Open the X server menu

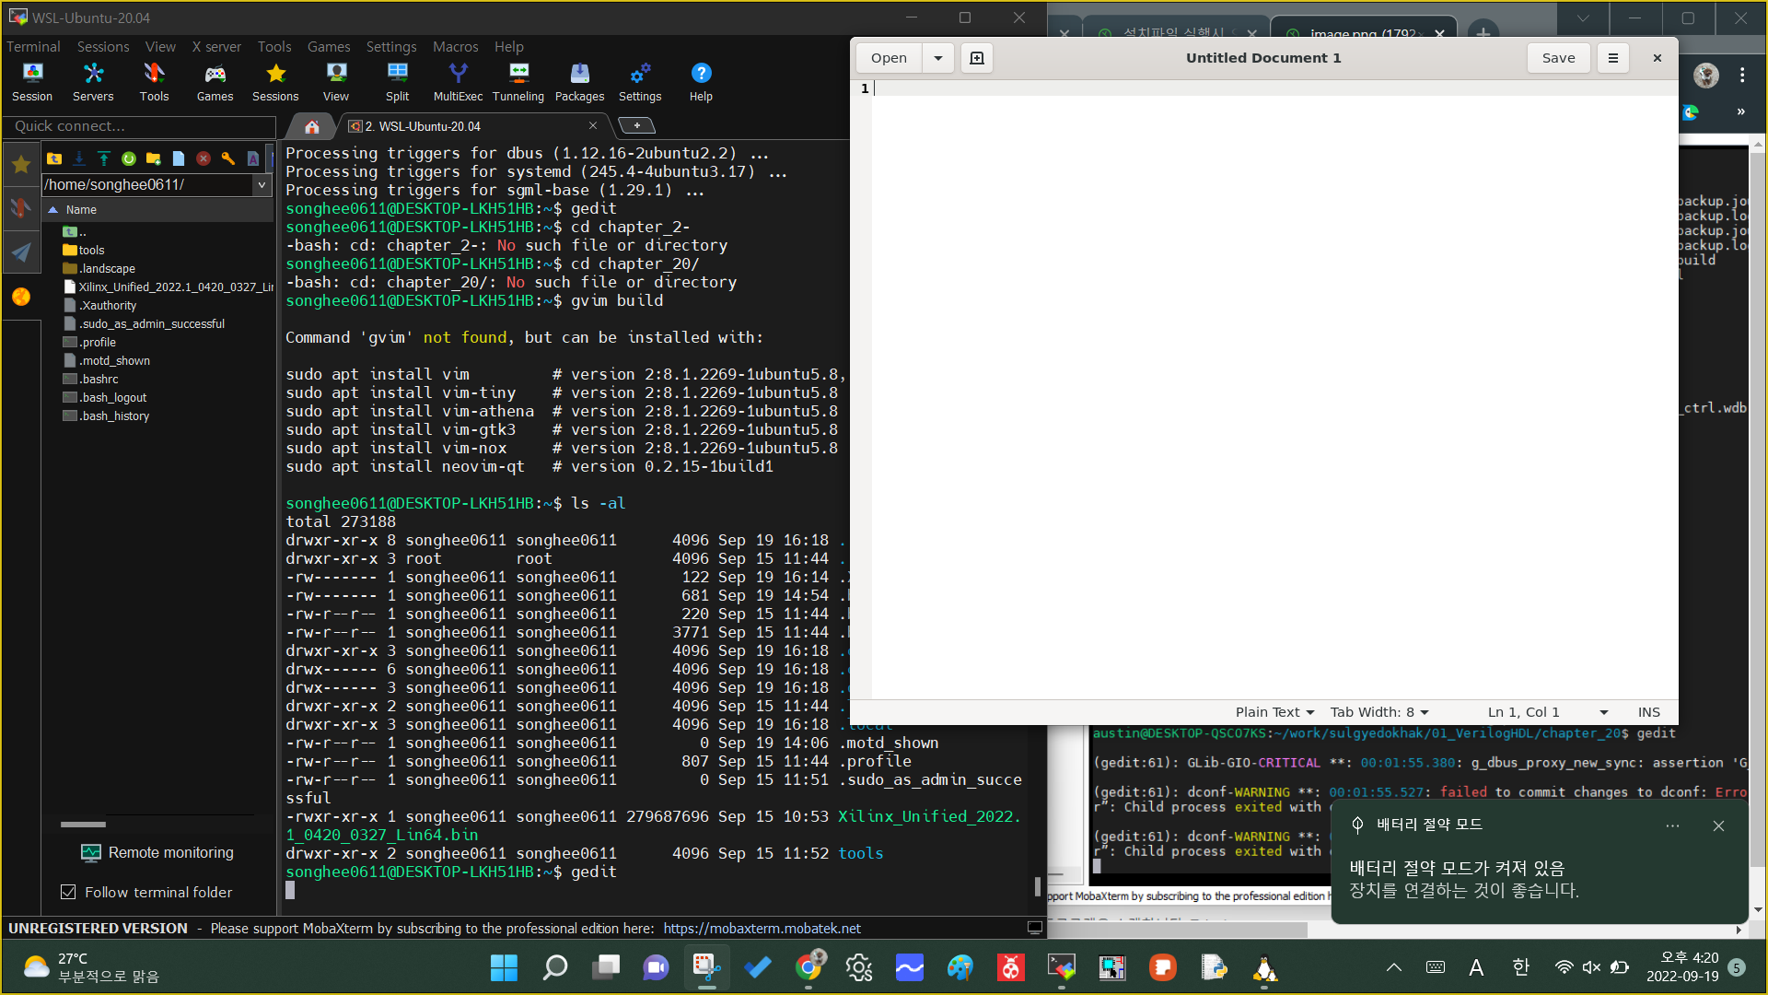tap(216, 46)
